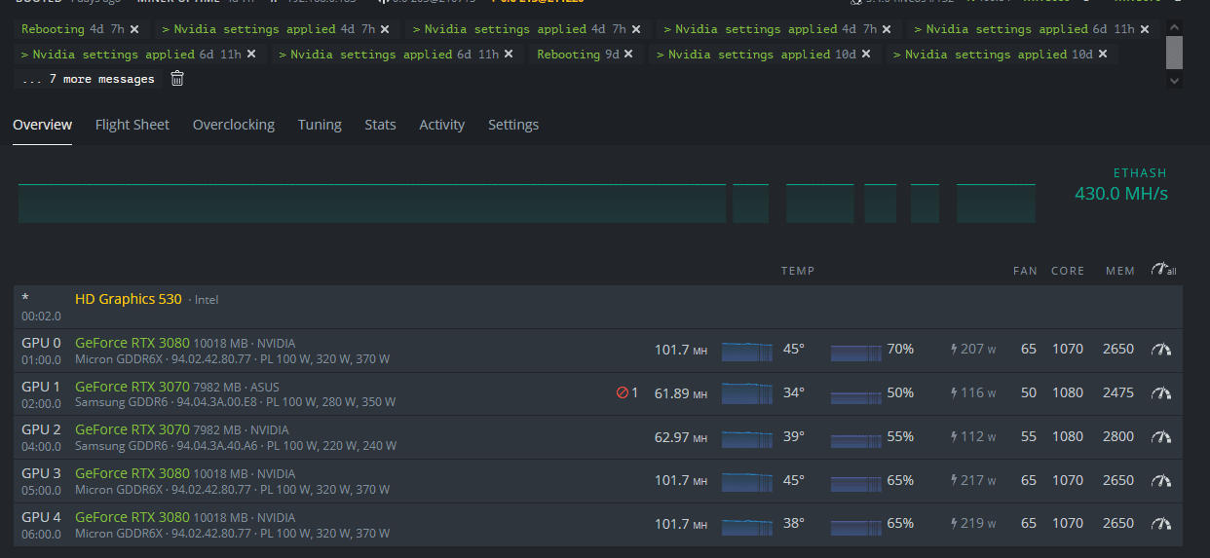Click the red error icon on GPU 1
This screenshot has width=1210, height=558.
point(623,392)
